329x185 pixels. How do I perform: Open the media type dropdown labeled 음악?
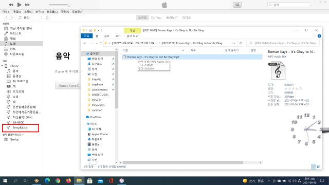30,17
